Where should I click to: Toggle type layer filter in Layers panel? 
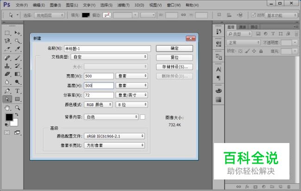click(273, 34)
